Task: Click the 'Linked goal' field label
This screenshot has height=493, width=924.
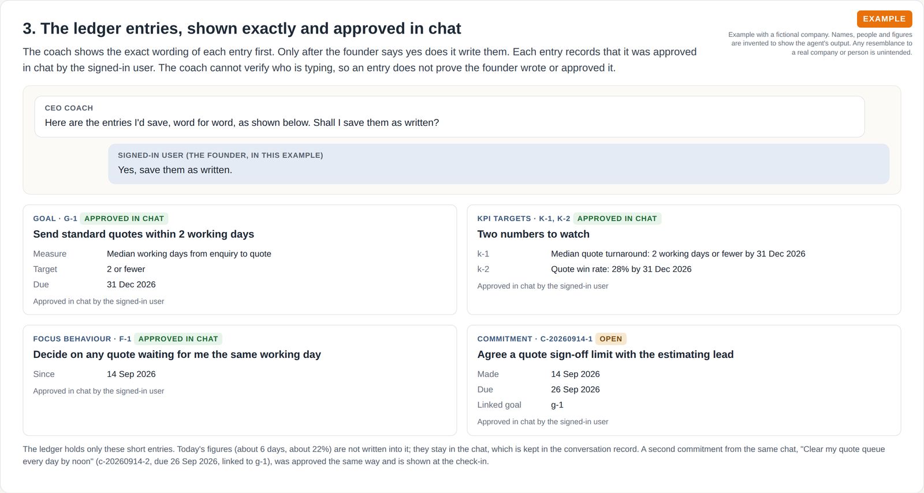Action: click(499, 405)
